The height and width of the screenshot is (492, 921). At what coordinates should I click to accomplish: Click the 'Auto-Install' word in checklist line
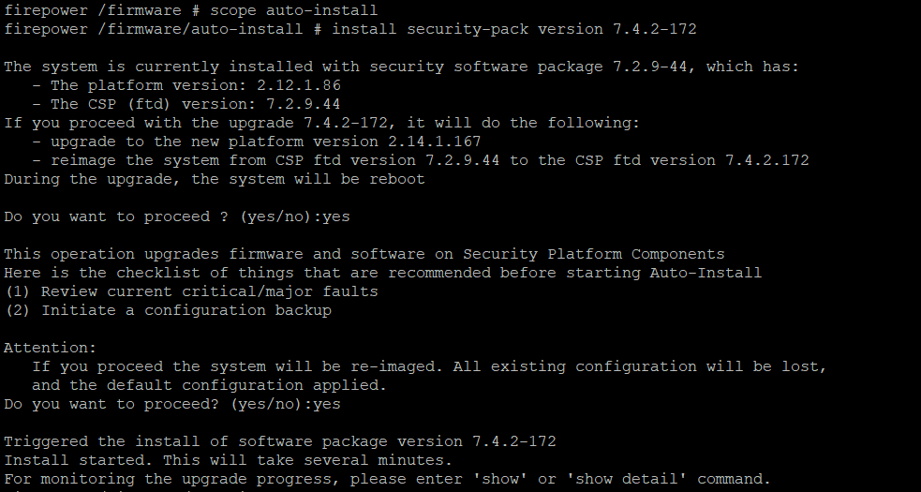click(706, 274)
